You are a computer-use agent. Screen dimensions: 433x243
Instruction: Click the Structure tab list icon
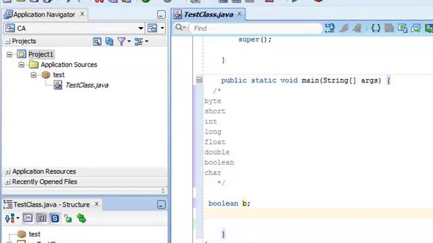point(8,205)
